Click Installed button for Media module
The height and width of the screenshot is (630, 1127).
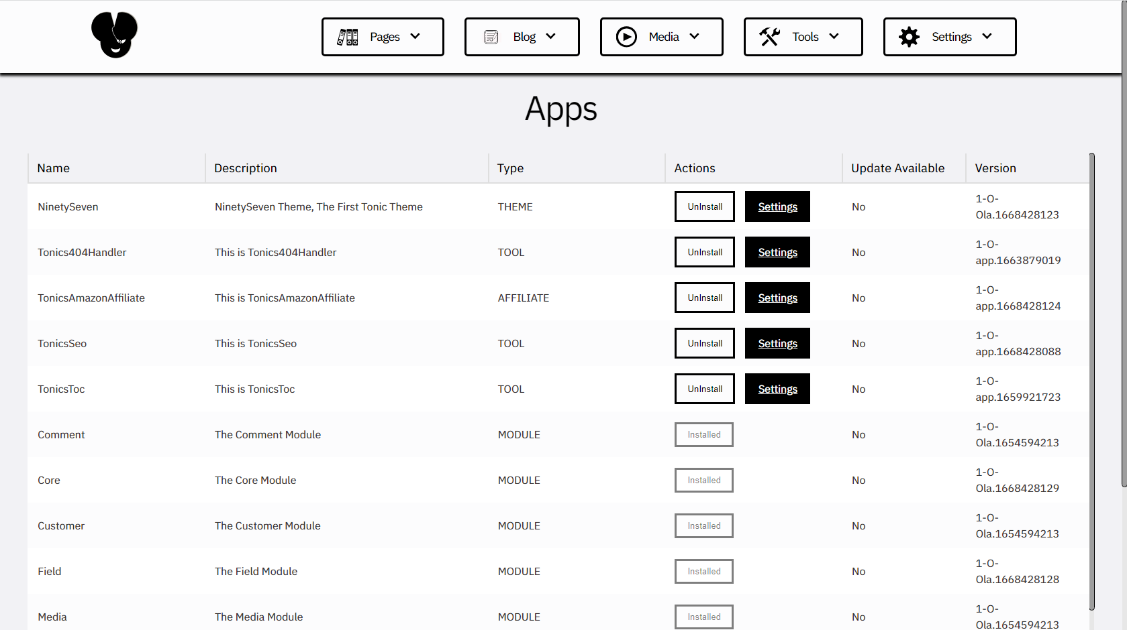click(x=704, y=617)
